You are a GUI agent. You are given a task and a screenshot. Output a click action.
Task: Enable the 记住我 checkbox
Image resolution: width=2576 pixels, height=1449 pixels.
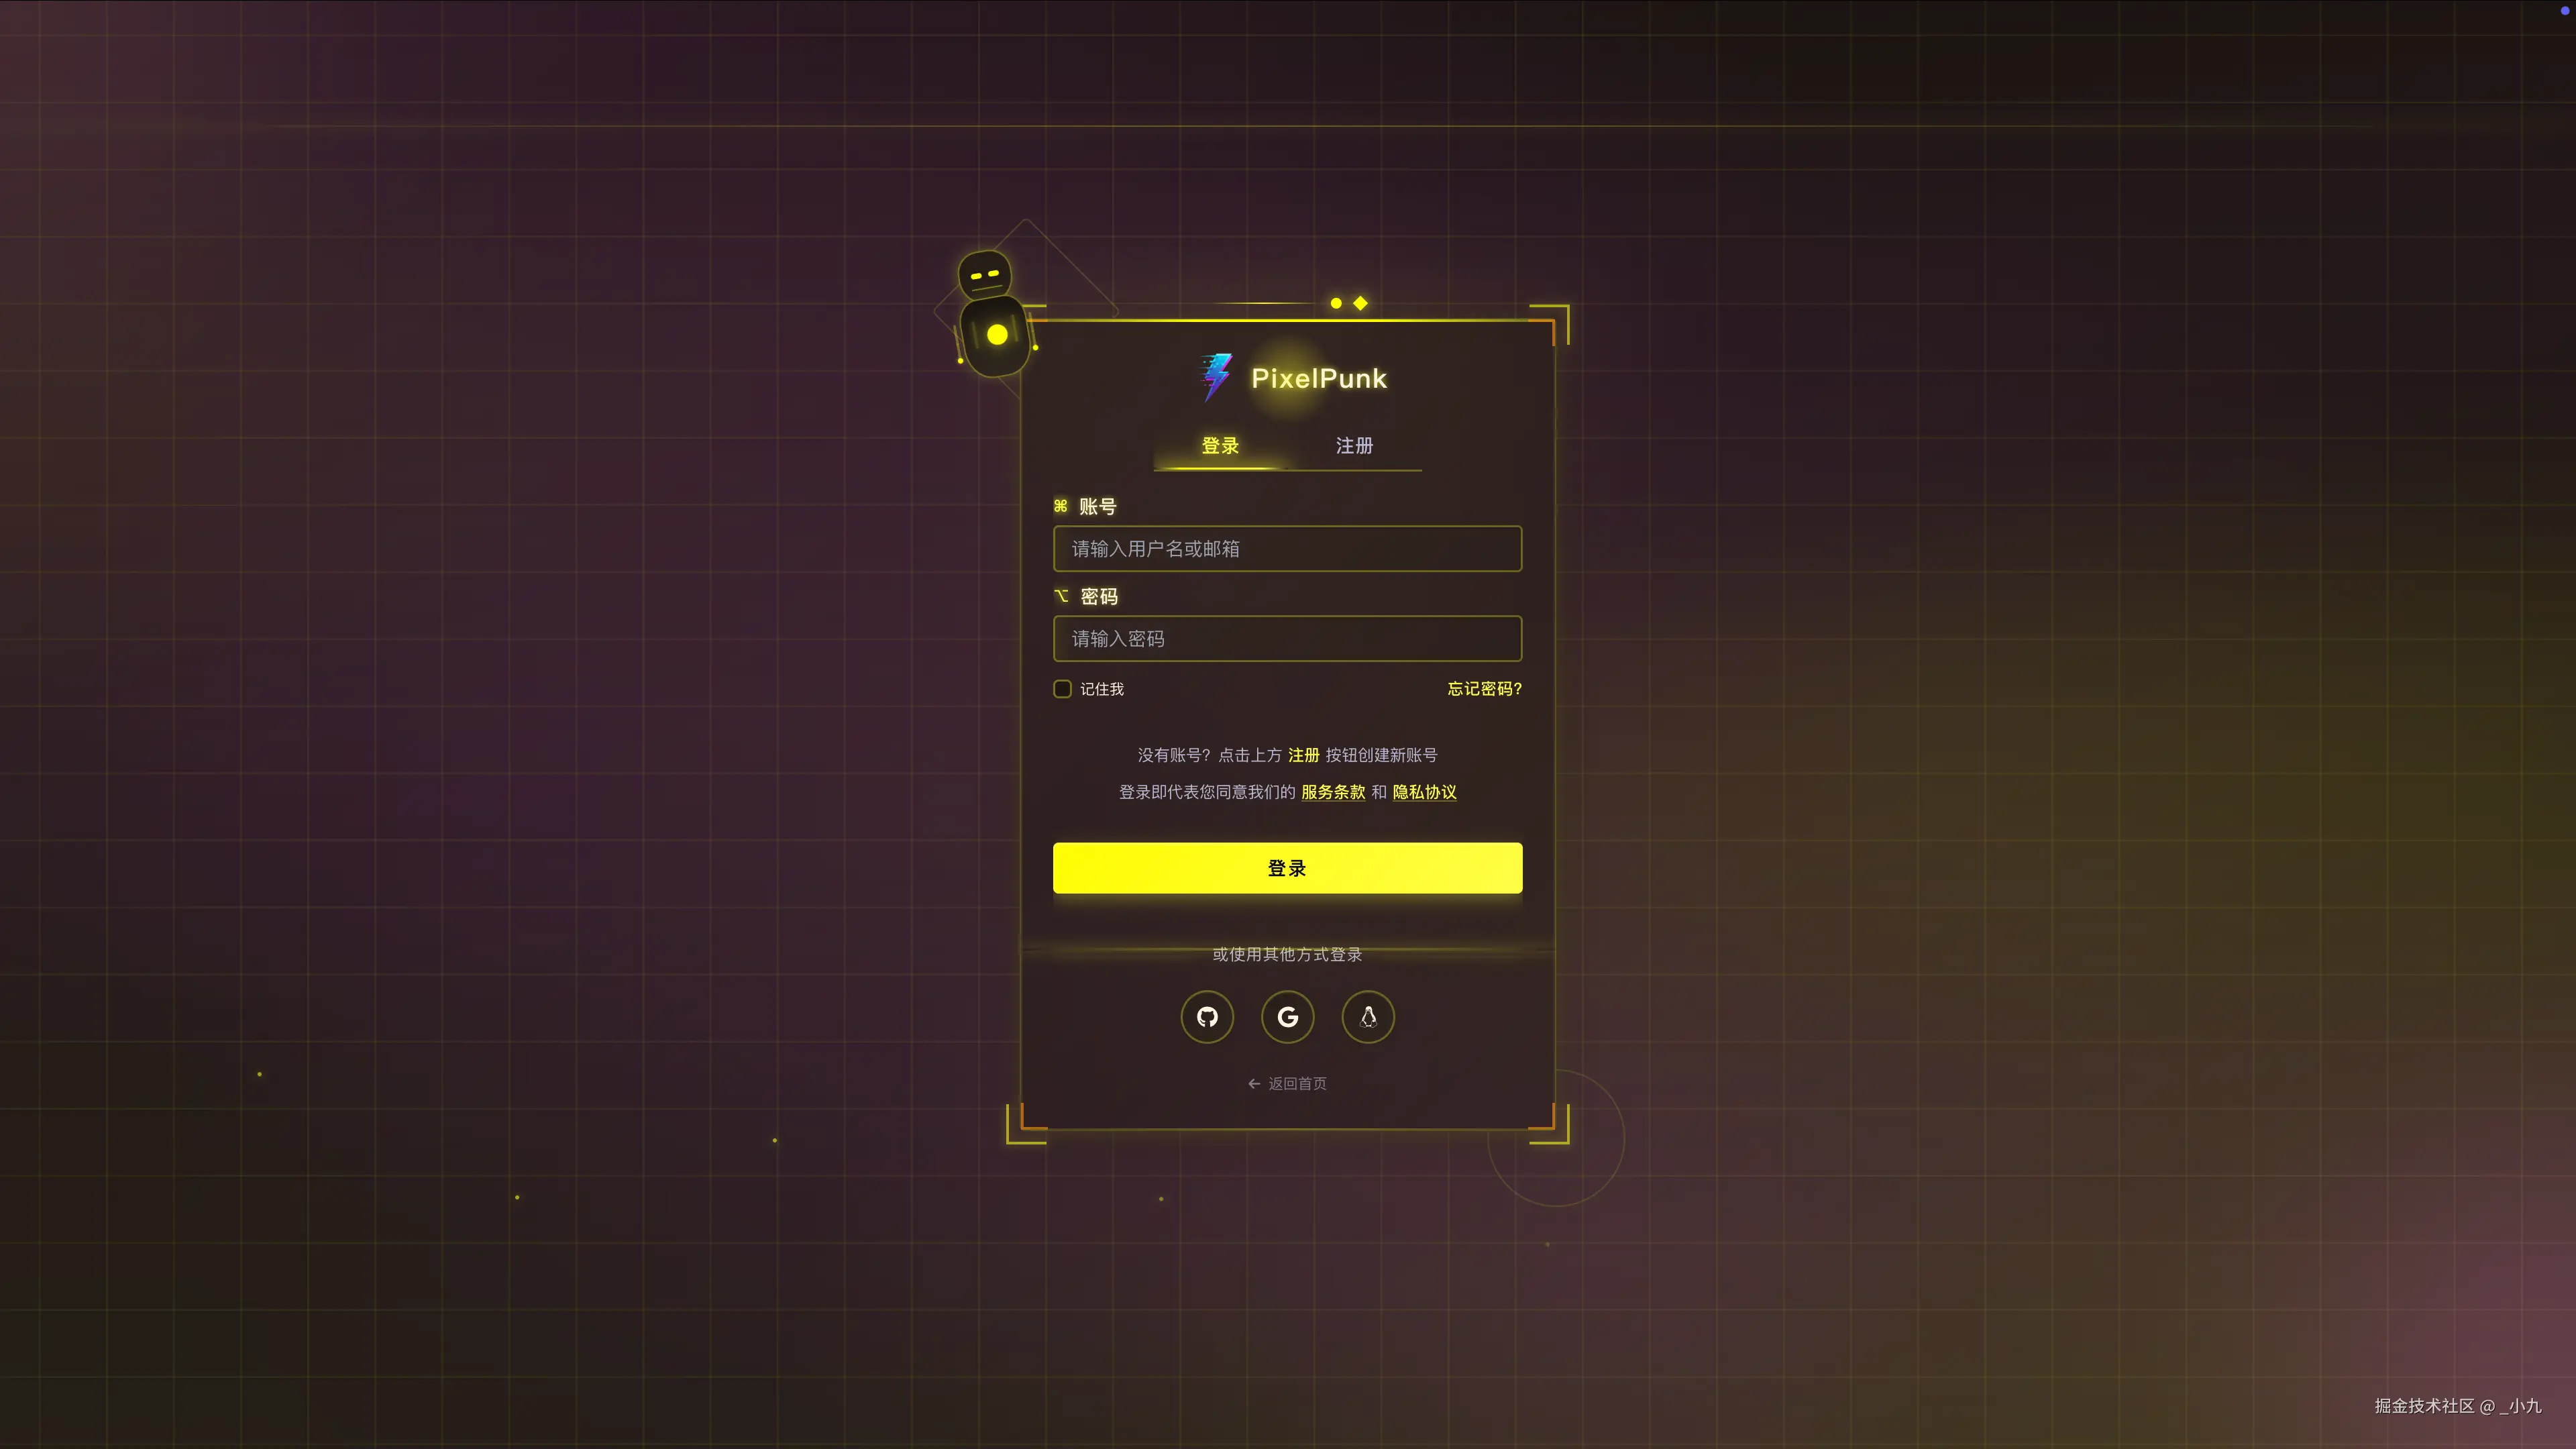click(x=1062, y=689)
